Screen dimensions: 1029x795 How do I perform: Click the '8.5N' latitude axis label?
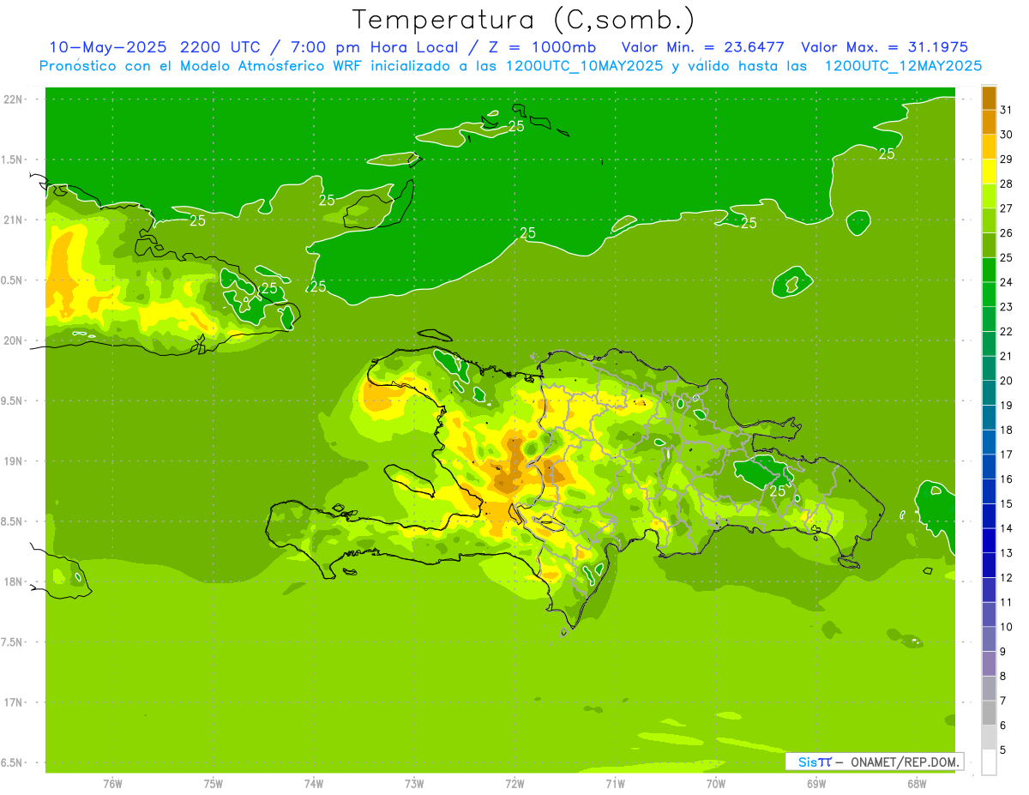click(x=13, y=521)
